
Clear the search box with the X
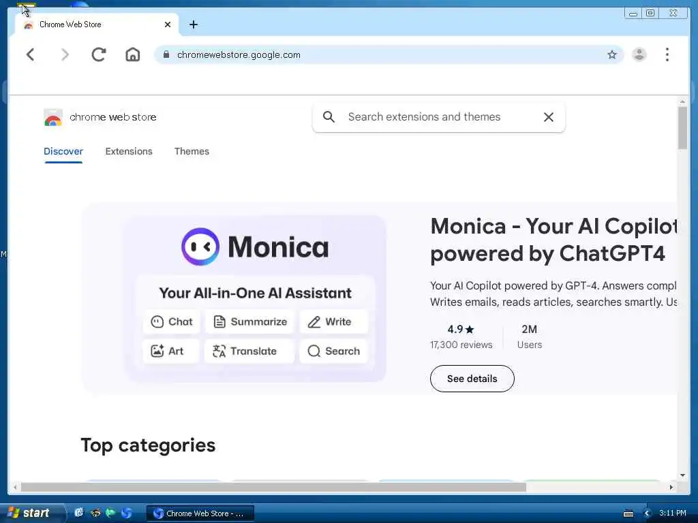[x=549, y=117]
